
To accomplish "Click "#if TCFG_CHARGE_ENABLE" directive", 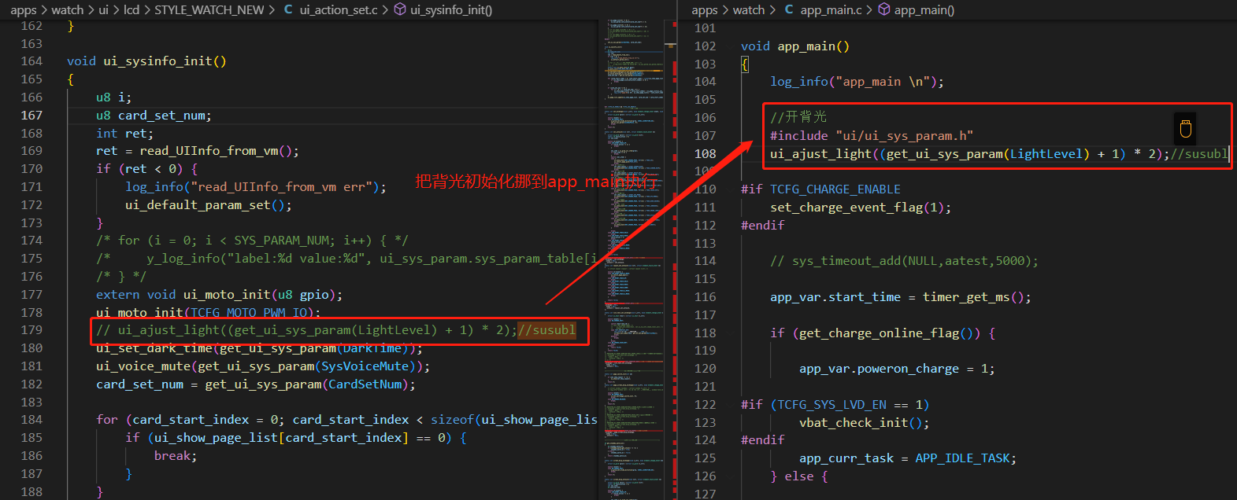I will point(820,189).
